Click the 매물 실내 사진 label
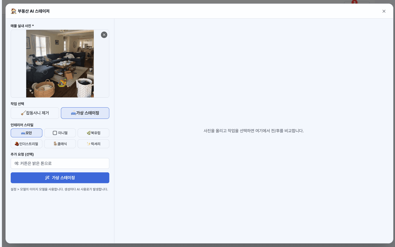395x247 pixels. click(x=22, y=26)
